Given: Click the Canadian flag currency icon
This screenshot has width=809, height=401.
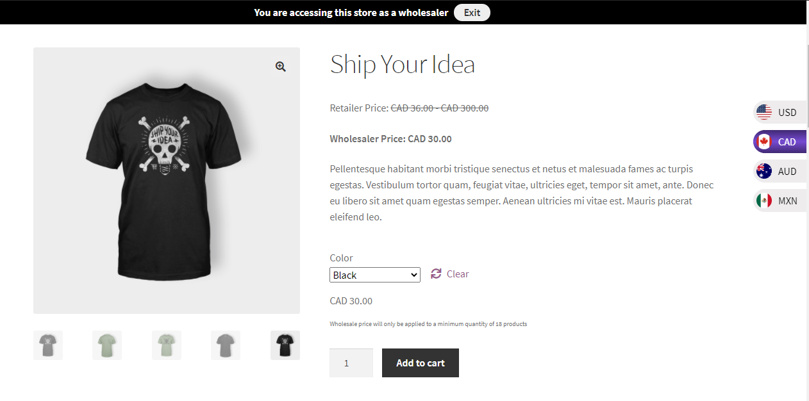Looking at the screenshot, I should pyautogui.click(x=764, y=142).
